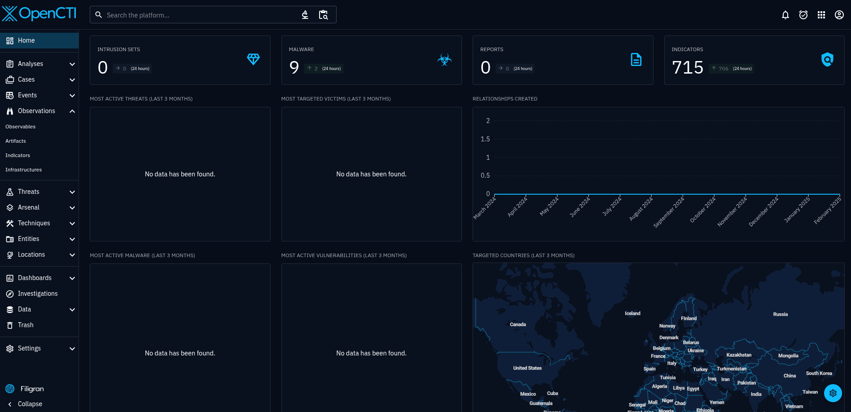Click the Observations binoculars icon
Image resolution: width=851 pixels, height=412 pixels.
pos(10,111)
